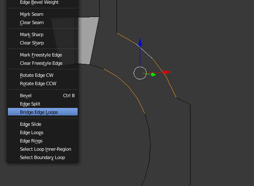Viewport: 254px width, 186px height.
Task: Grab the green Y-axis gizmo handle
Action: pos(153,75)
